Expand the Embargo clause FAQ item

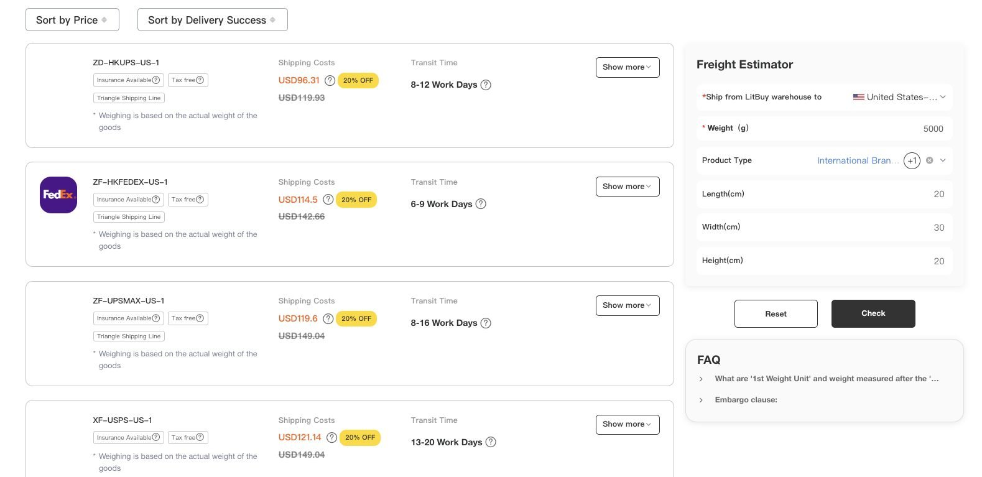pyautogui.click(x=746, y=400)
